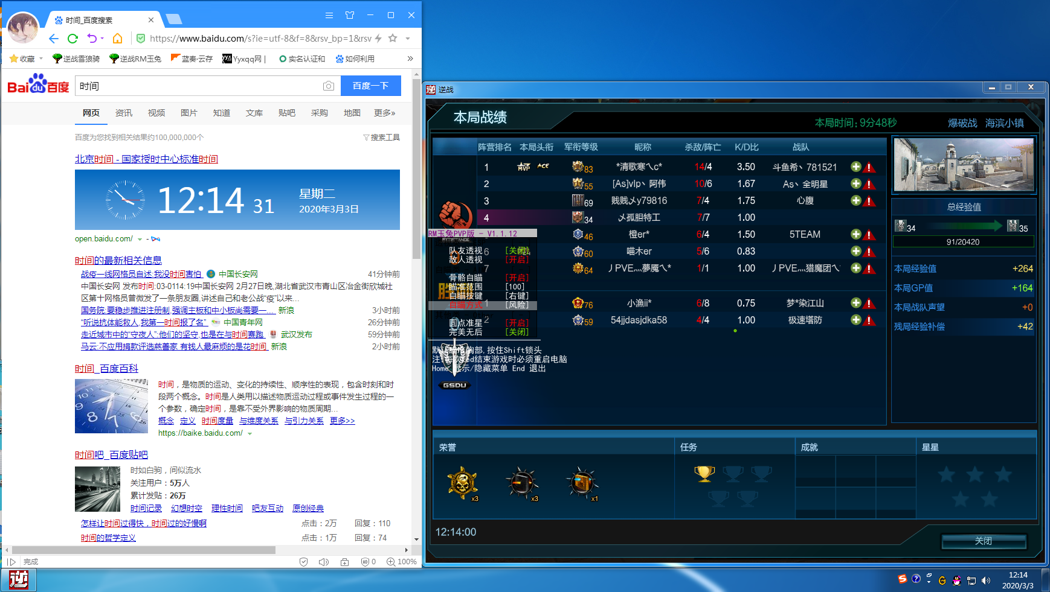
Task: Add player 清歌寒 as friend
Action: (x=856, y=167)
